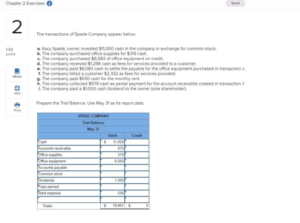300x223 pixels.
Task: Click the Saved button
Action: [235, 3]
